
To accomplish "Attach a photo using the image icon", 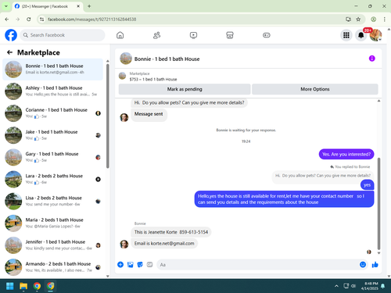I will point(131,265).
